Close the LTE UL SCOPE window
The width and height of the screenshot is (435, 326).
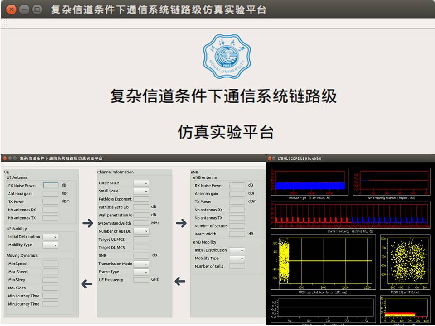[269, 158]
